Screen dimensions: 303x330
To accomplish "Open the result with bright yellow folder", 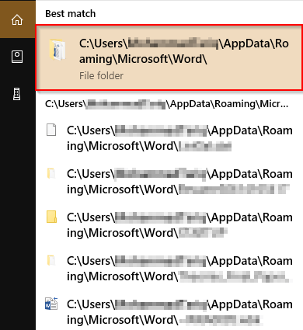I will tap(169, 225).
